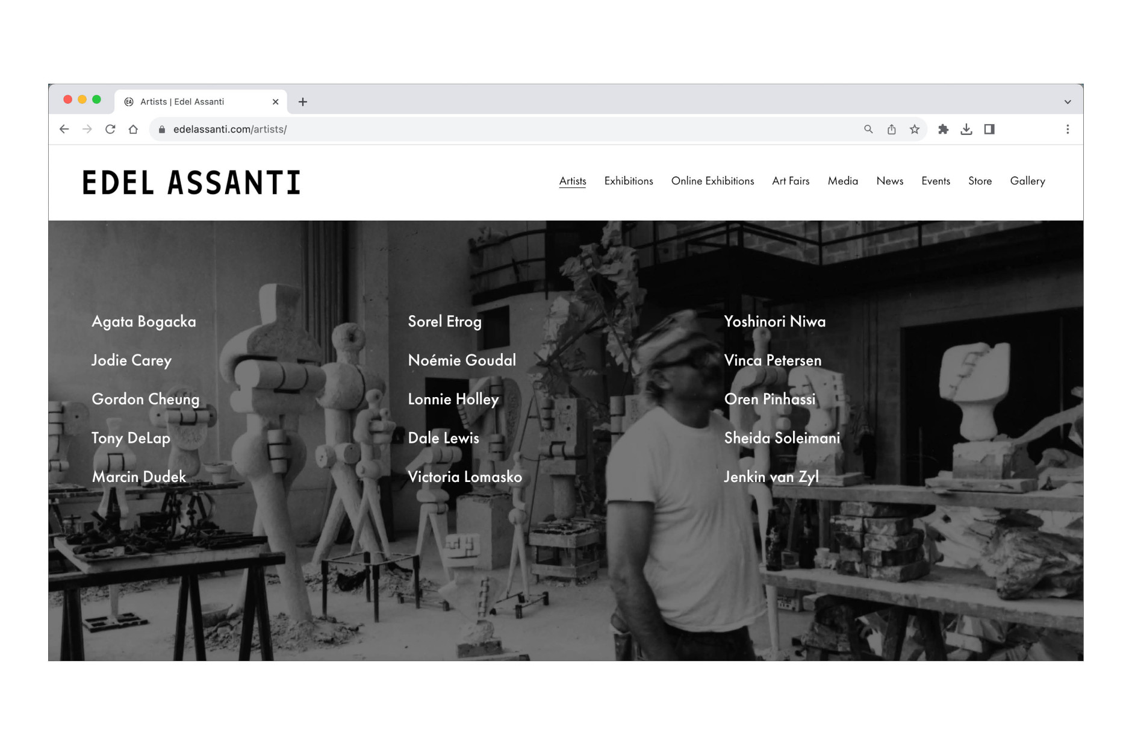1132x755 pixels.
Task: Navigate to Online Exhibitions
Action: [712, 181]
